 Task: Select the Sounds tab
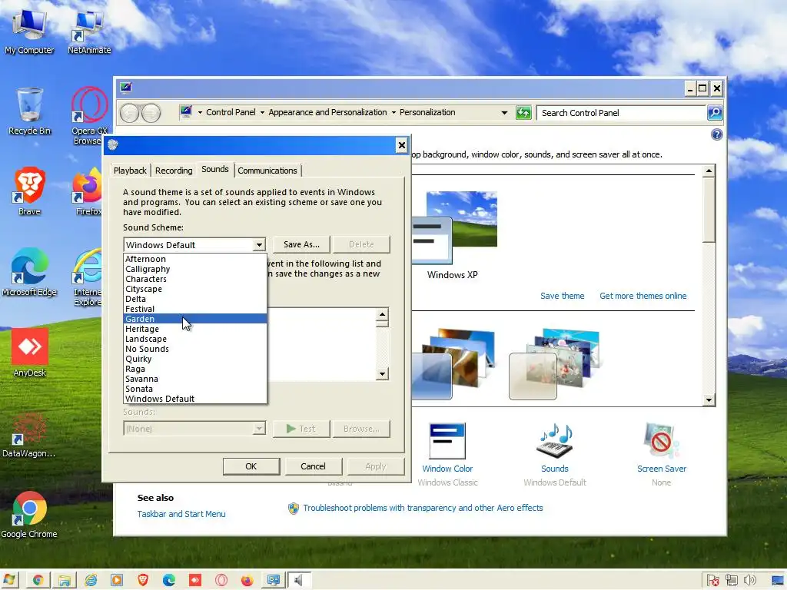[215, 169]
